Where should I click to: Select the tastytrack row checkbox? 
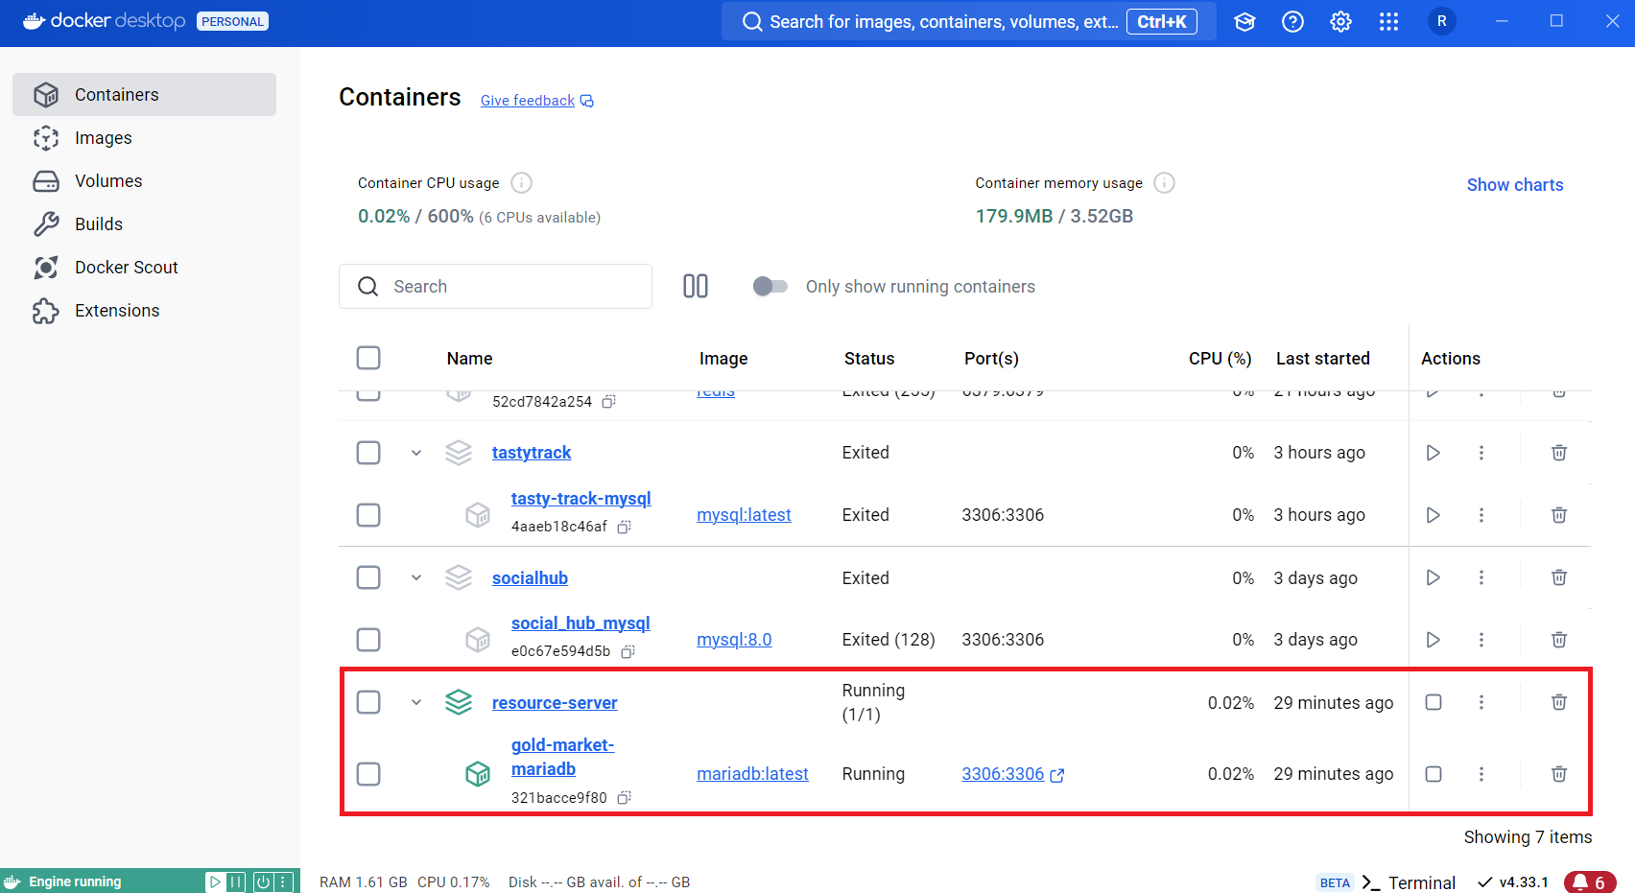368,453
